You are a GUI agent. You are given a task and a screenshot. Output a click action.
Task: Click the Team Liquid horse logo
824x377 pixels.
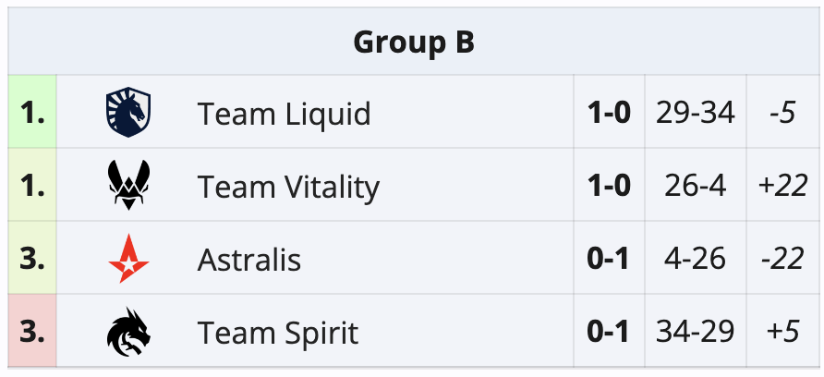(128, 113)
